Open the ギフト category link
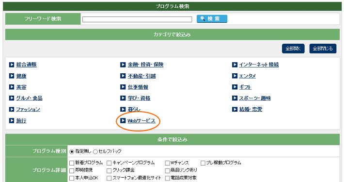Screen dimensions: 344x182 [245, 87]
